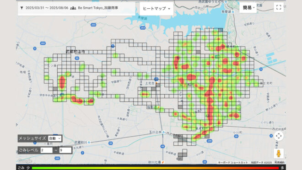Click the 武蔵砂川 station marker
The height and width of the screenshot is (170, 302).
[89, 142]
